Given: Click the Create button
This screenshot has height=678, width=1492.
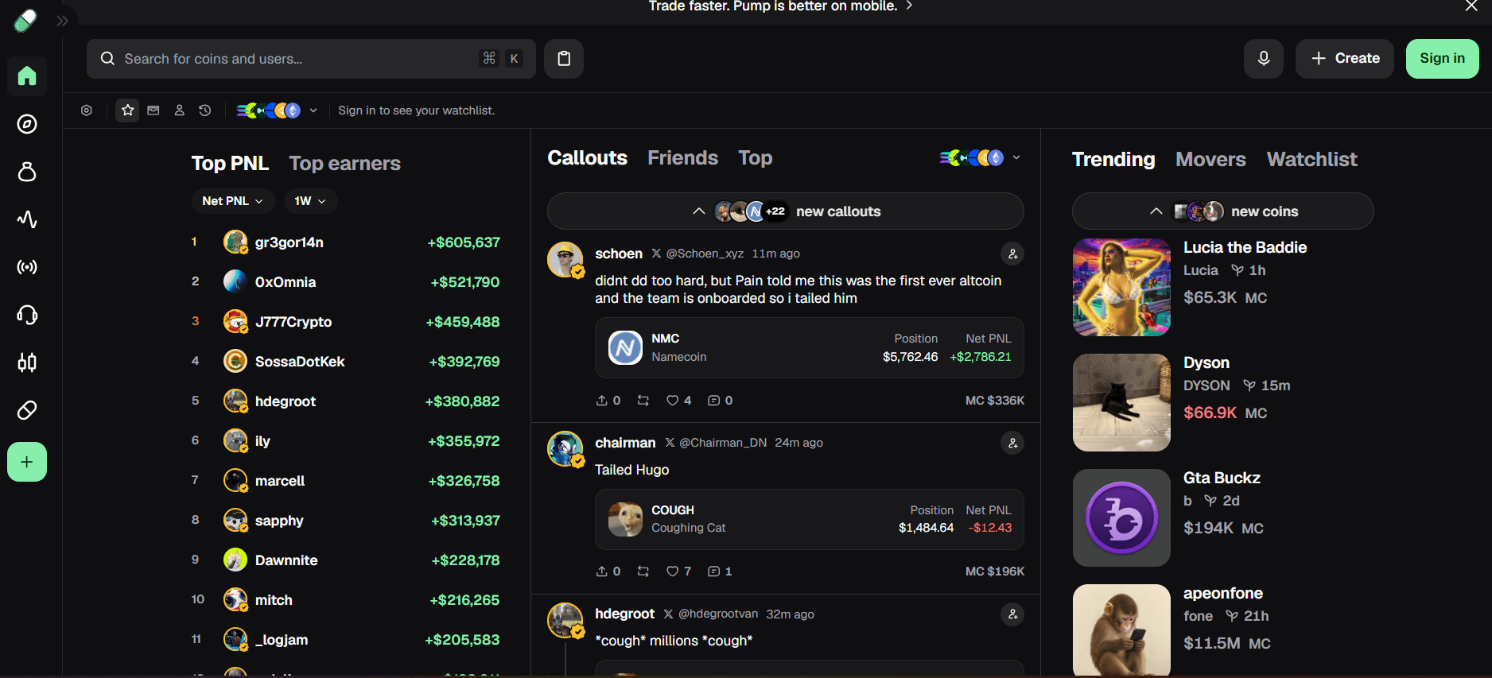Looking at the screenshot, I should (1345, 59).
